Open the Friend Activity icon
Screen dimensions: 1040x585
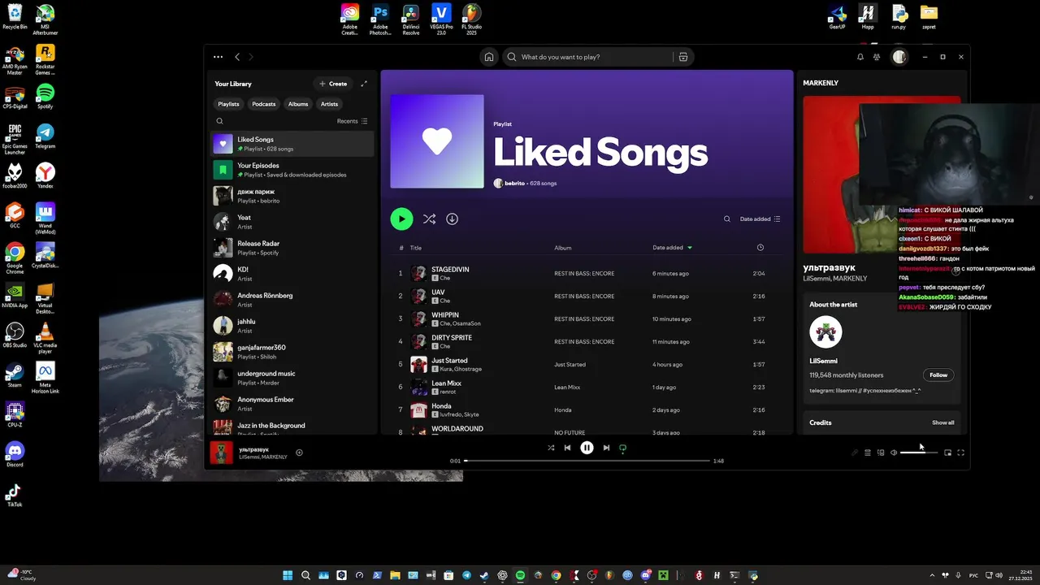pos(877,57)
